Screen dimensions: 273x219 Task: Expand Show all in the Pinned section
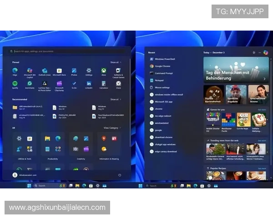116,62
